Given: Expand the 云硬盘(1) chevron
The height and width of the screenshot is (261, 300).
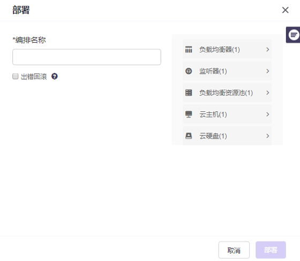Looking at the screenshot, I should point(268,136).
